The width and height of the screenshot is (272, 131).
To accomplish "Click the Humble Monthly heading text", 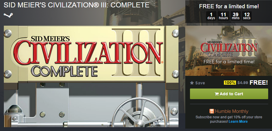I will pos(232,111).
